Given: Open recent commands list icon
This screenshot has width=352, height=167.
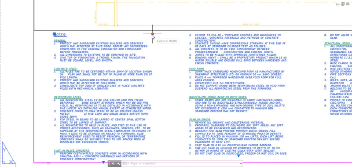Looking at the screenshot, I should tap(125, 163).
